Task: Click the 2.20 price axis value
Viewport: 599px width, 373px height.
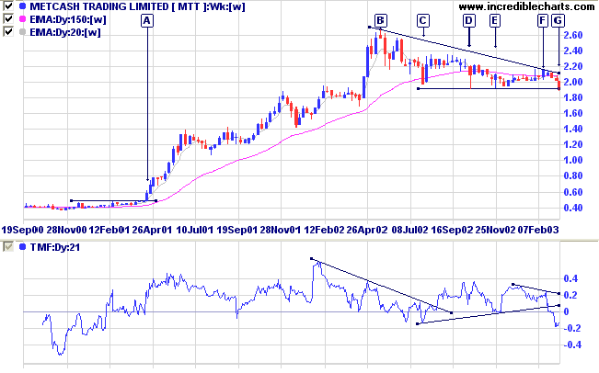Action: coord(573,66)
